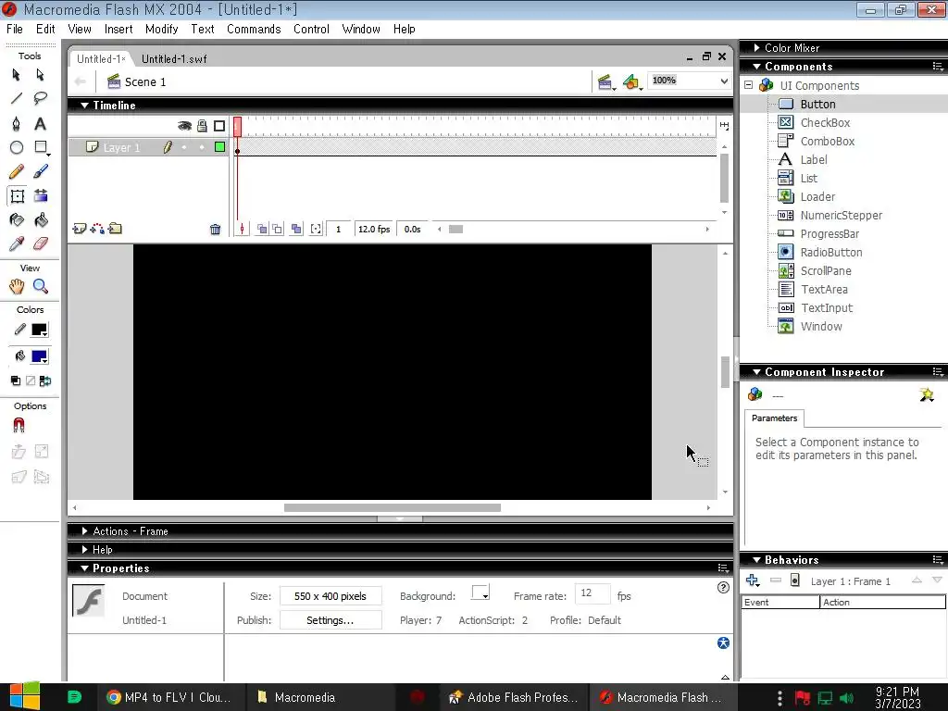Click the Edit Symbols icon
The width and height of the screenshot is (948, 711).
[x=631, y=81]
